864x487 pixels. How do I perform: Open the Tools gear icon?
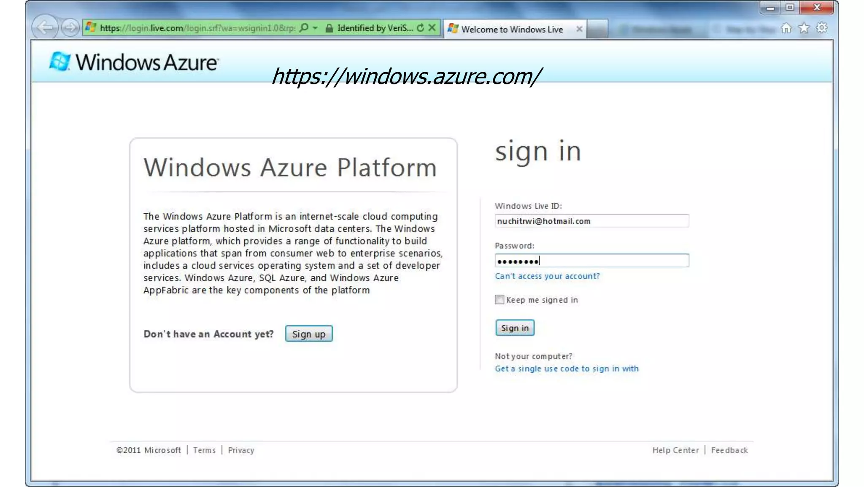[x=822, y=28]
